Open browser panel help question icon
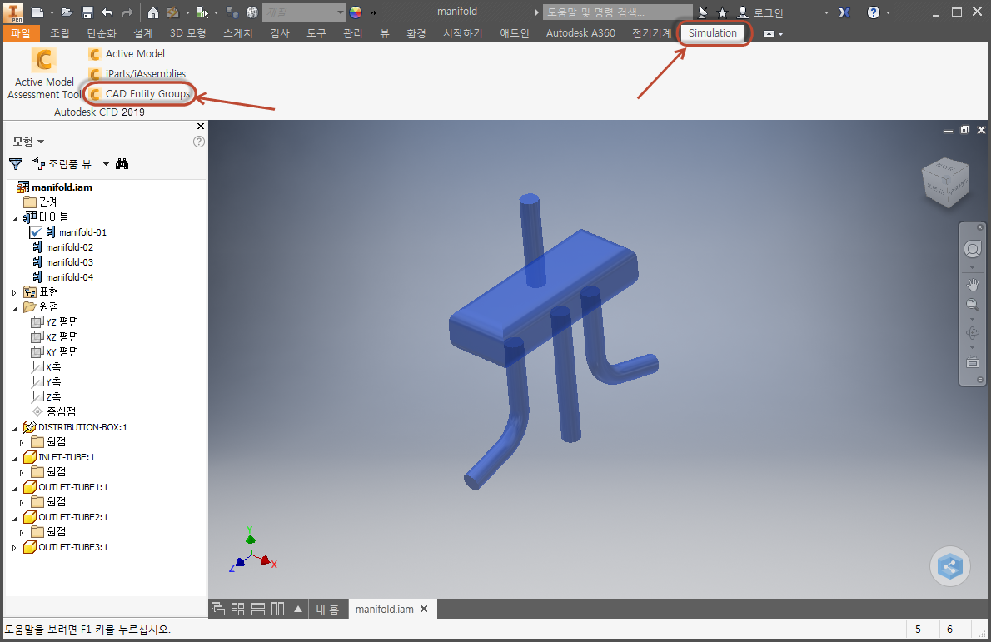Image resolution: width=991 pixels, height=642 pixels. click(x=198, y=142)
